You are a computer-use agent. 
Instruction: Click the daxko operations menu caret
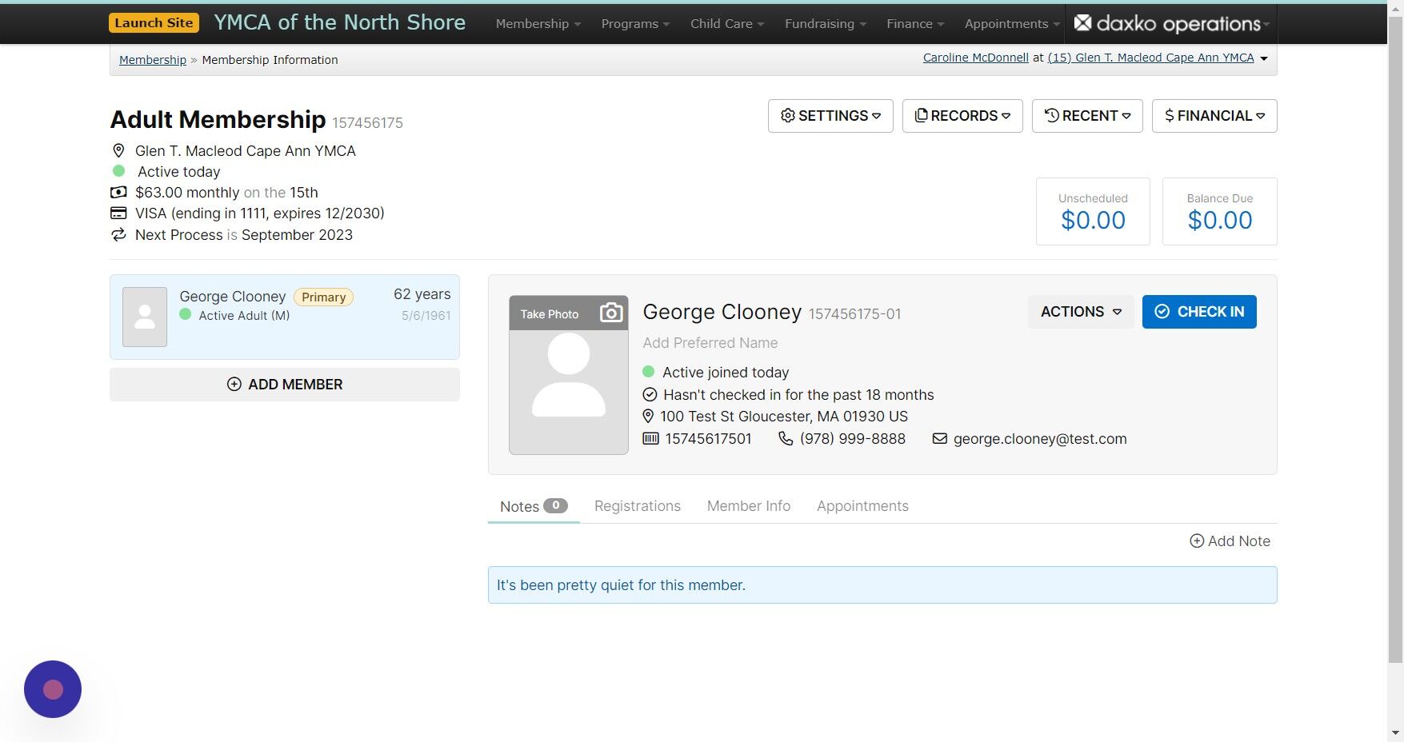click(x=1266, y=25)
